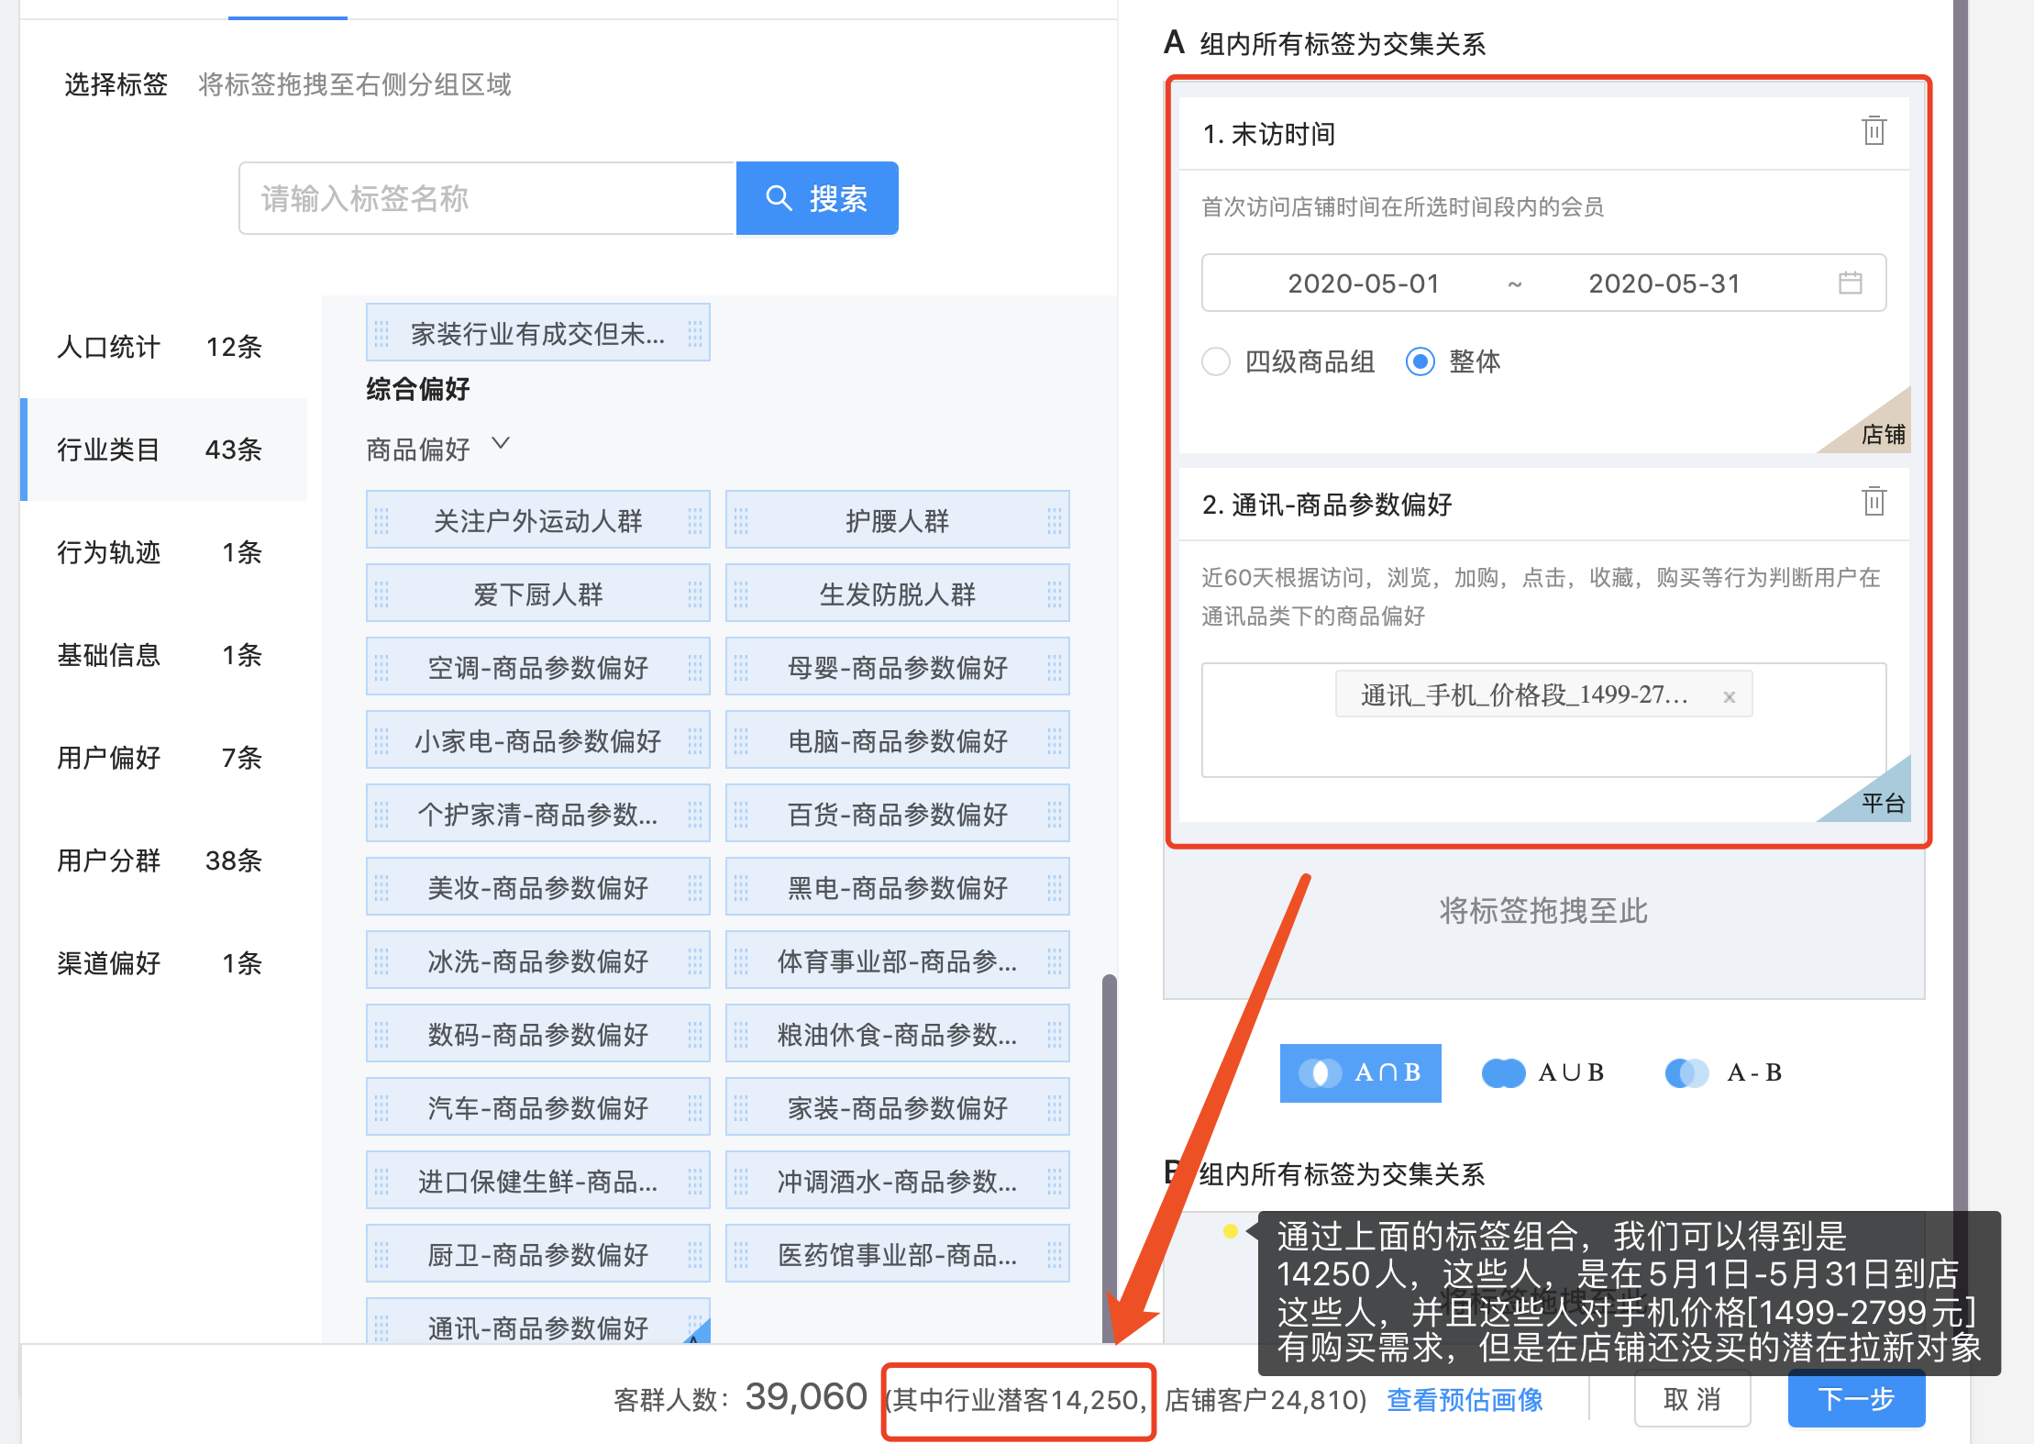Delete the 通讯-商品参数偏好 tag card
The width and height of the screenshot is (2034, 1444).
point(1874,502)
